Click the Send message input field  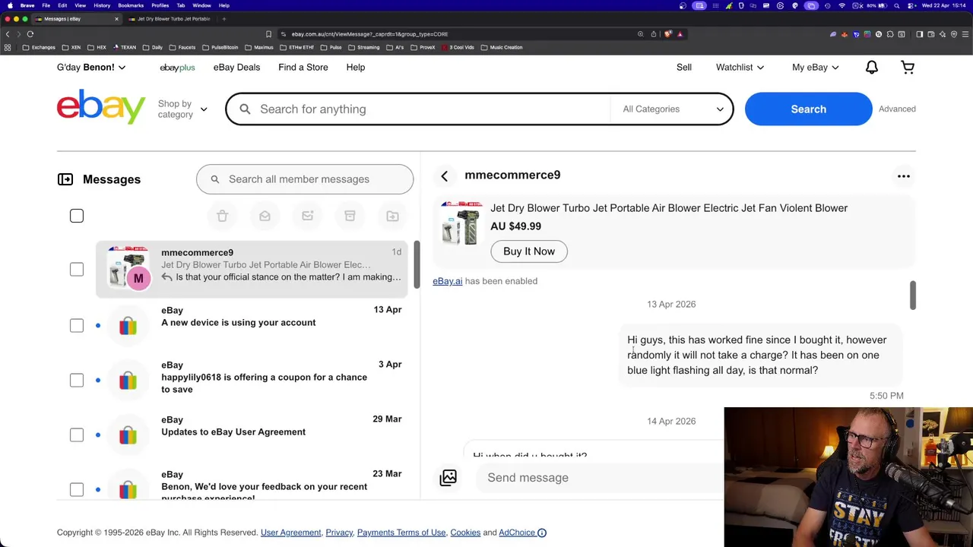click(x=601, y=478)
